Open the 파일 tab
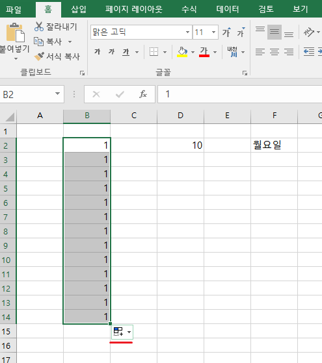This screenshot has height=363, width=322. coord(14,10)
